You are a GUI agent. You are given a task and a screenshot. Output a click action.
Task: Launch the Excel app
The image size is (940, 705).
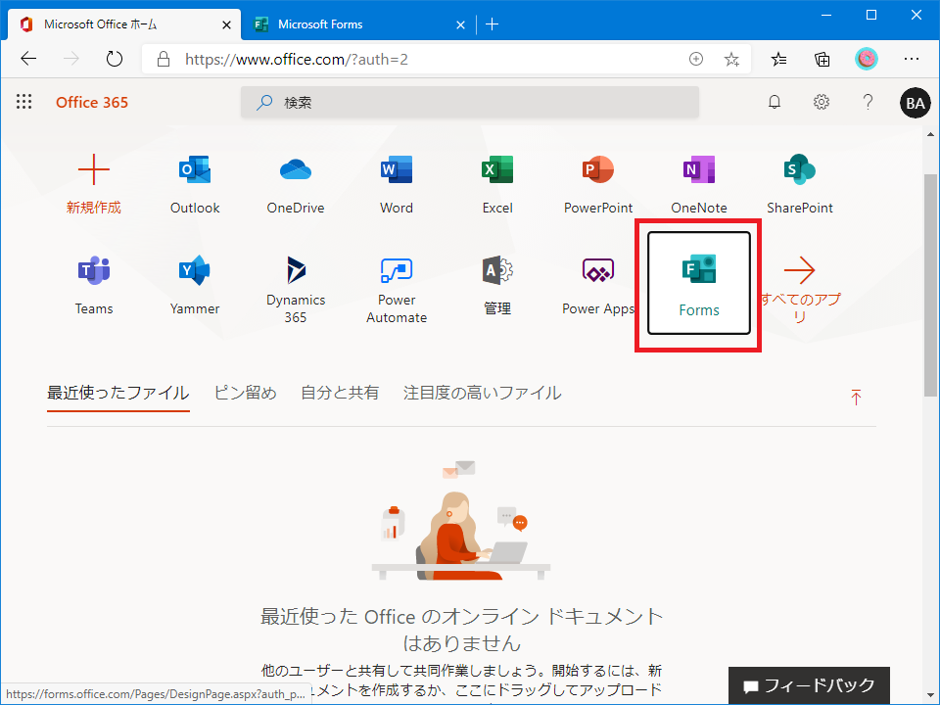(497, 185)
